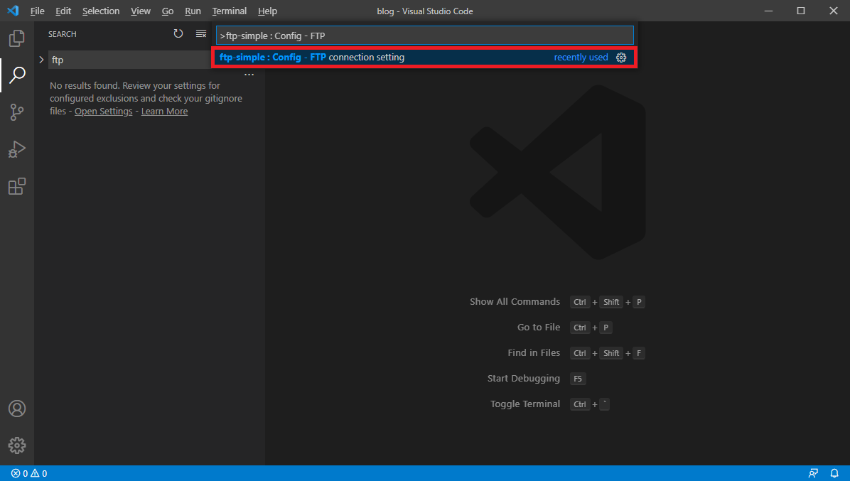Open the View menu
This screenshot has height=481, width=850.
coord(140,11)
